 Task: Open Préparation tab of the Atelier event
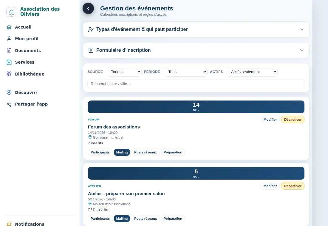(x=173, y=219)
